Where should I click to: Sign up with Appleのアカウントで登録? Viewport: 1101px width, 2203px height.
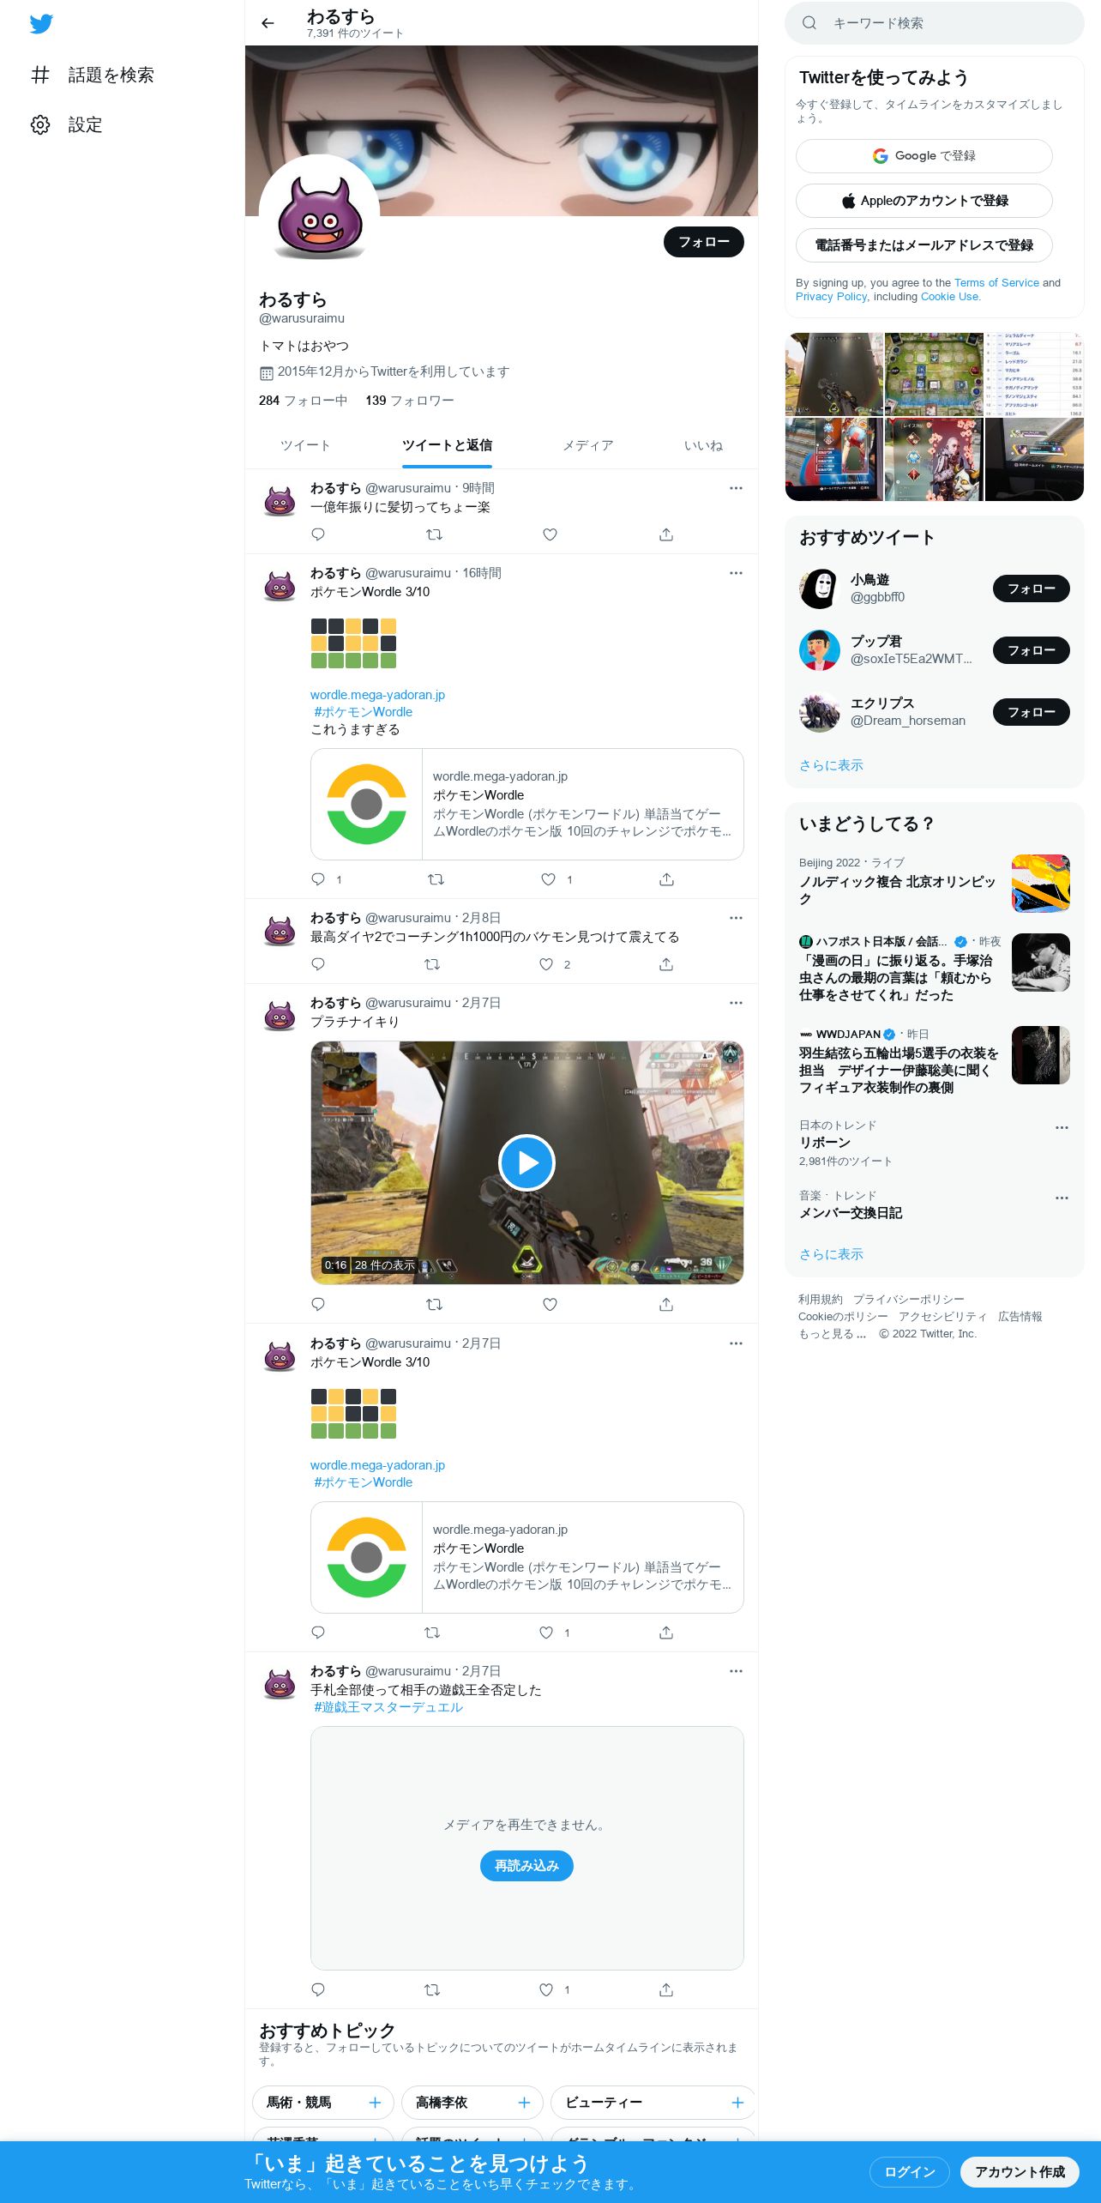tap(924, 201)
